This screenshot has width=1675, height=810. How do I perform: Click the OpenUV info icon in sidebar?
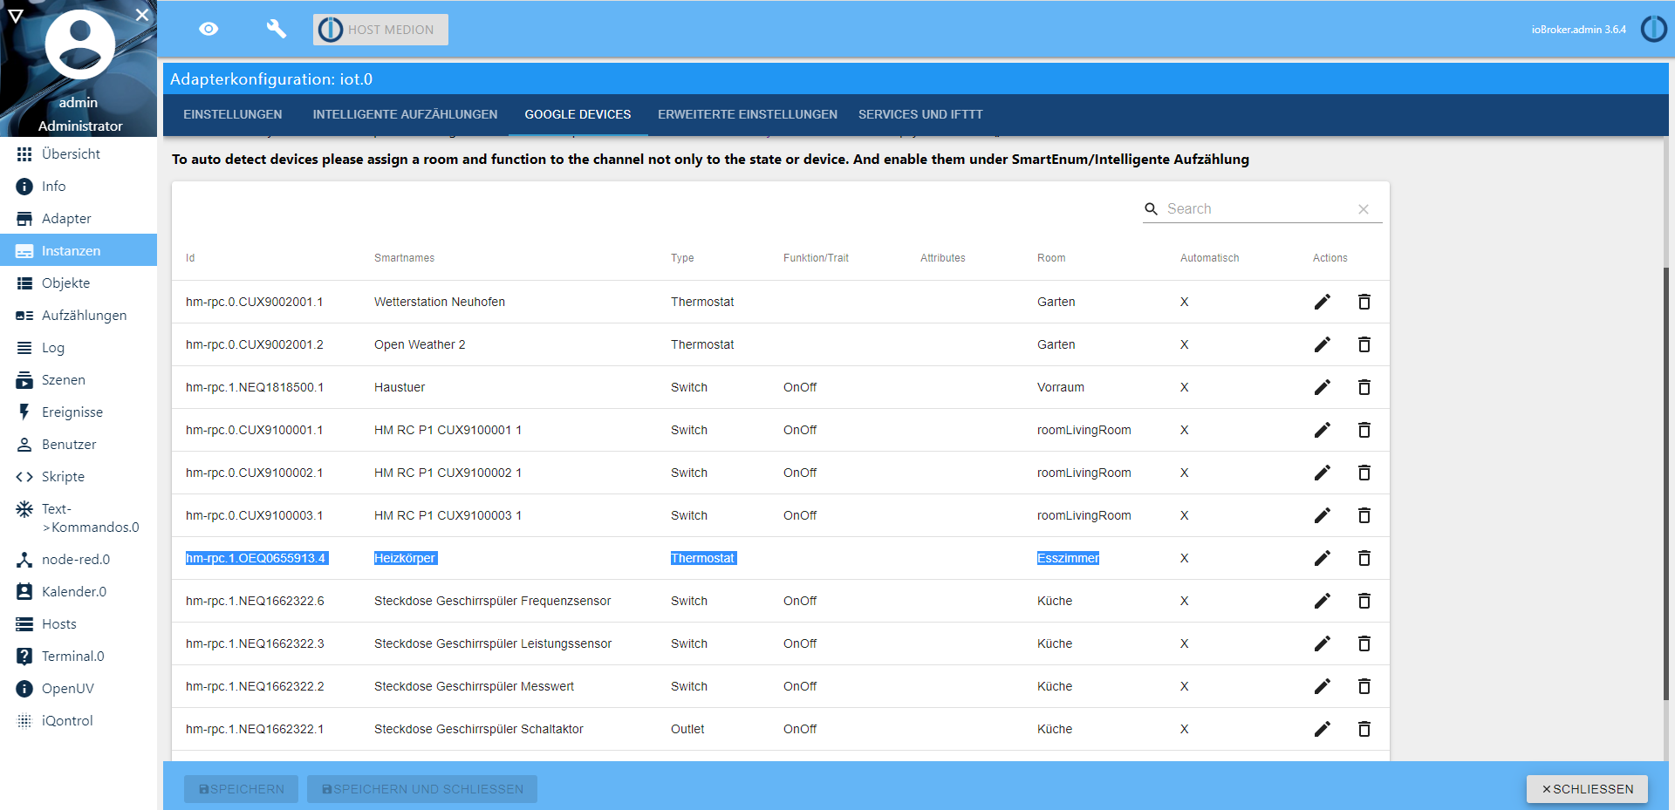coord(24,689)
